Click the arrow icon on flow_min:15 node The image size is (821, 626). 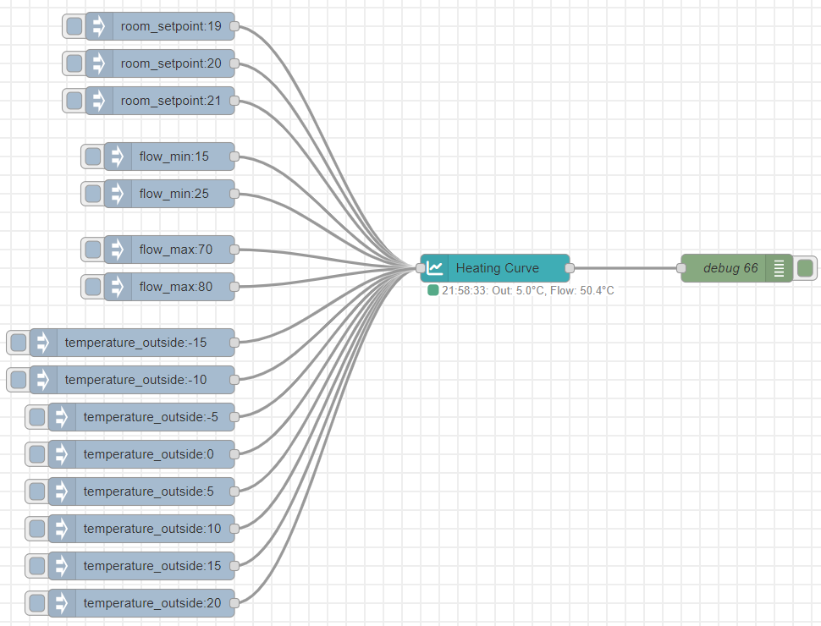point(118,156)
